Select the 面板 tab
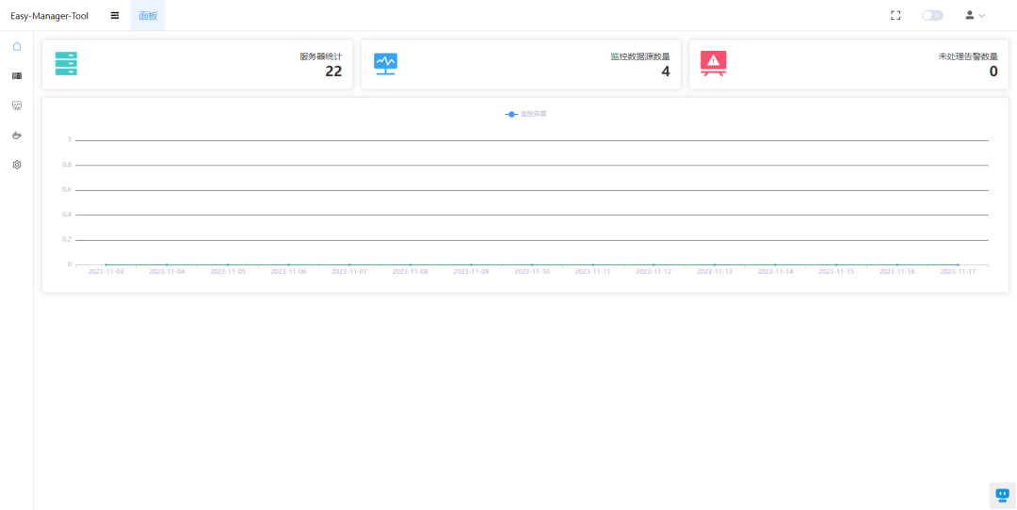The width and height of the screenshot is (1017, 510). pos(148,16)
